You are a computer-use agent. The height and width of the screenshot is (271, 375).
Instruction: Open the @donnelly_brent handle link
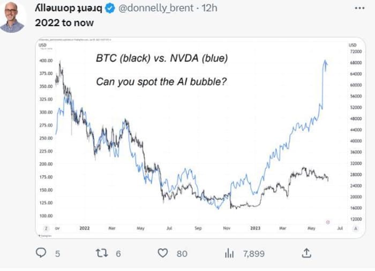coord(156,8)
